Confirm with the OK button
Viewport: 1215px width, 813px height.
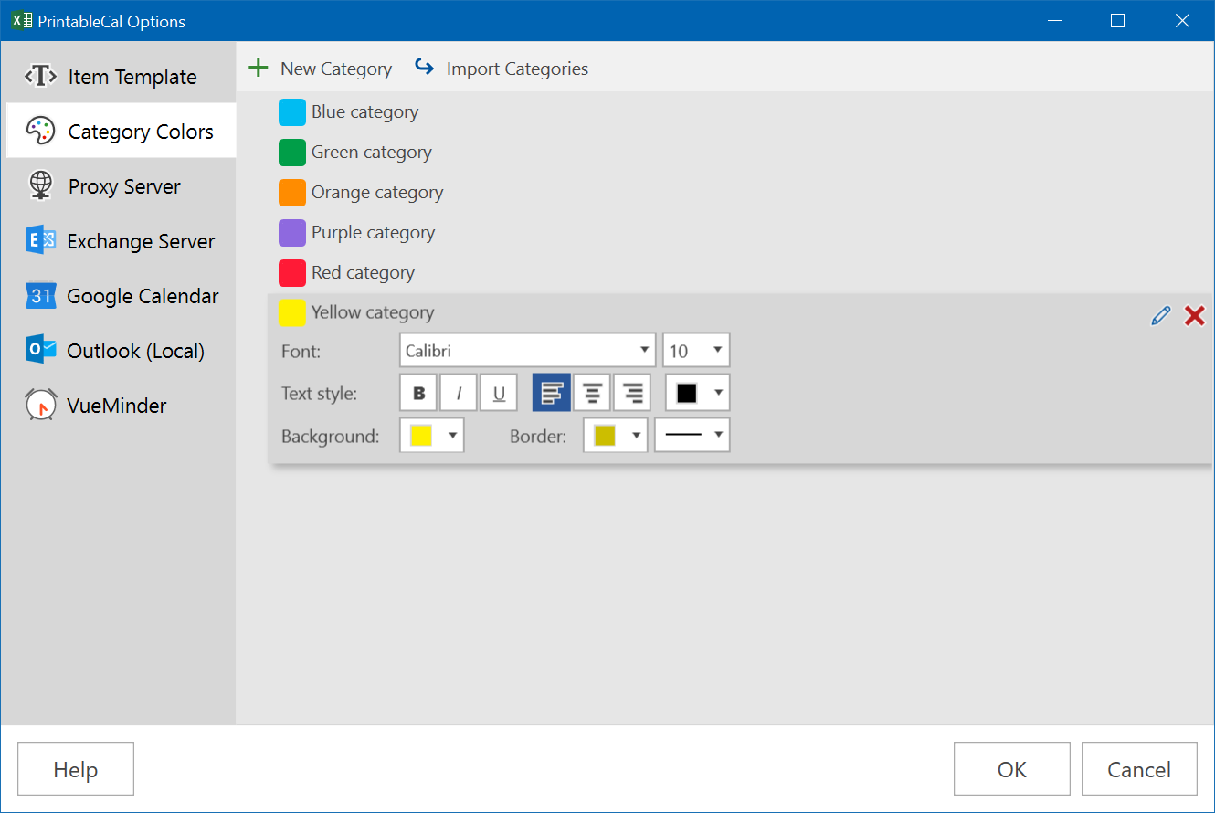[x=1012, y=769]
